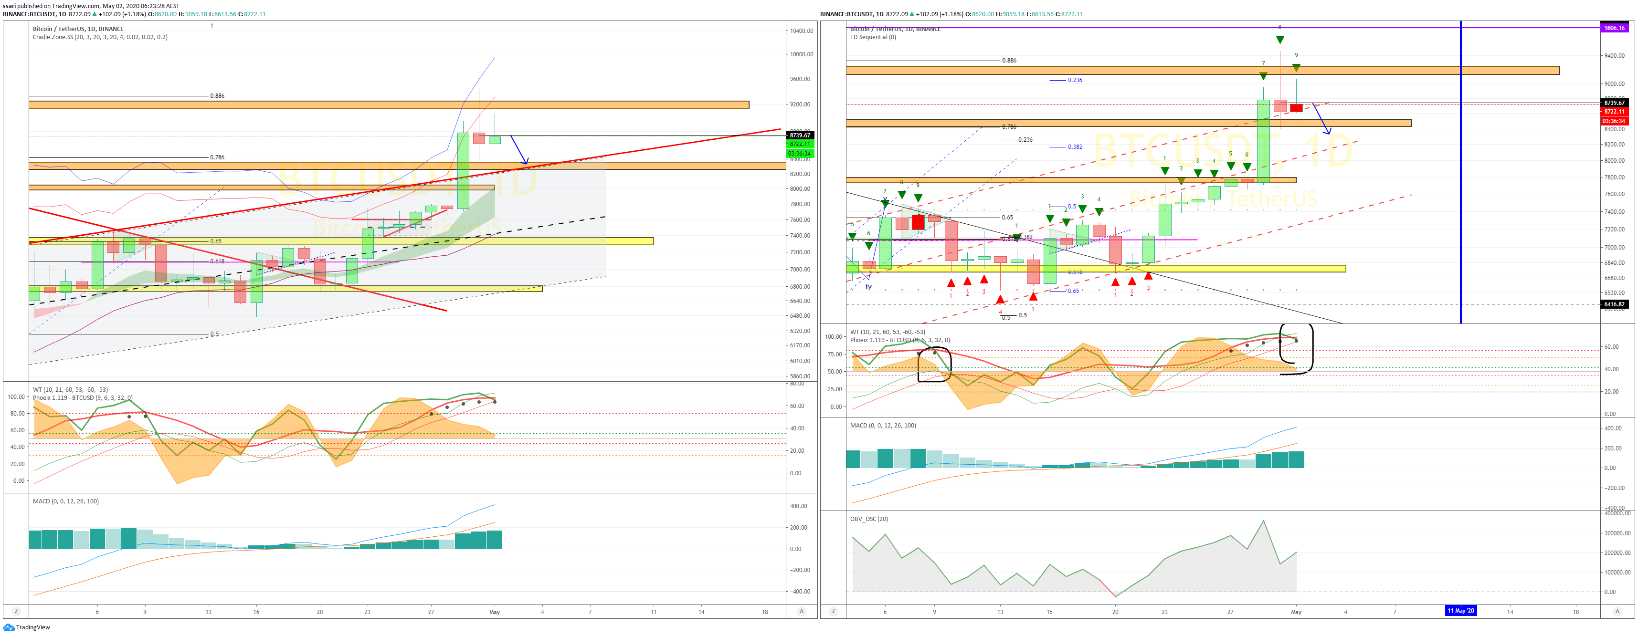Click the Z timezone button on left chart
The height and width of the screenshot is (636, 1638).
tap(16, 611)
